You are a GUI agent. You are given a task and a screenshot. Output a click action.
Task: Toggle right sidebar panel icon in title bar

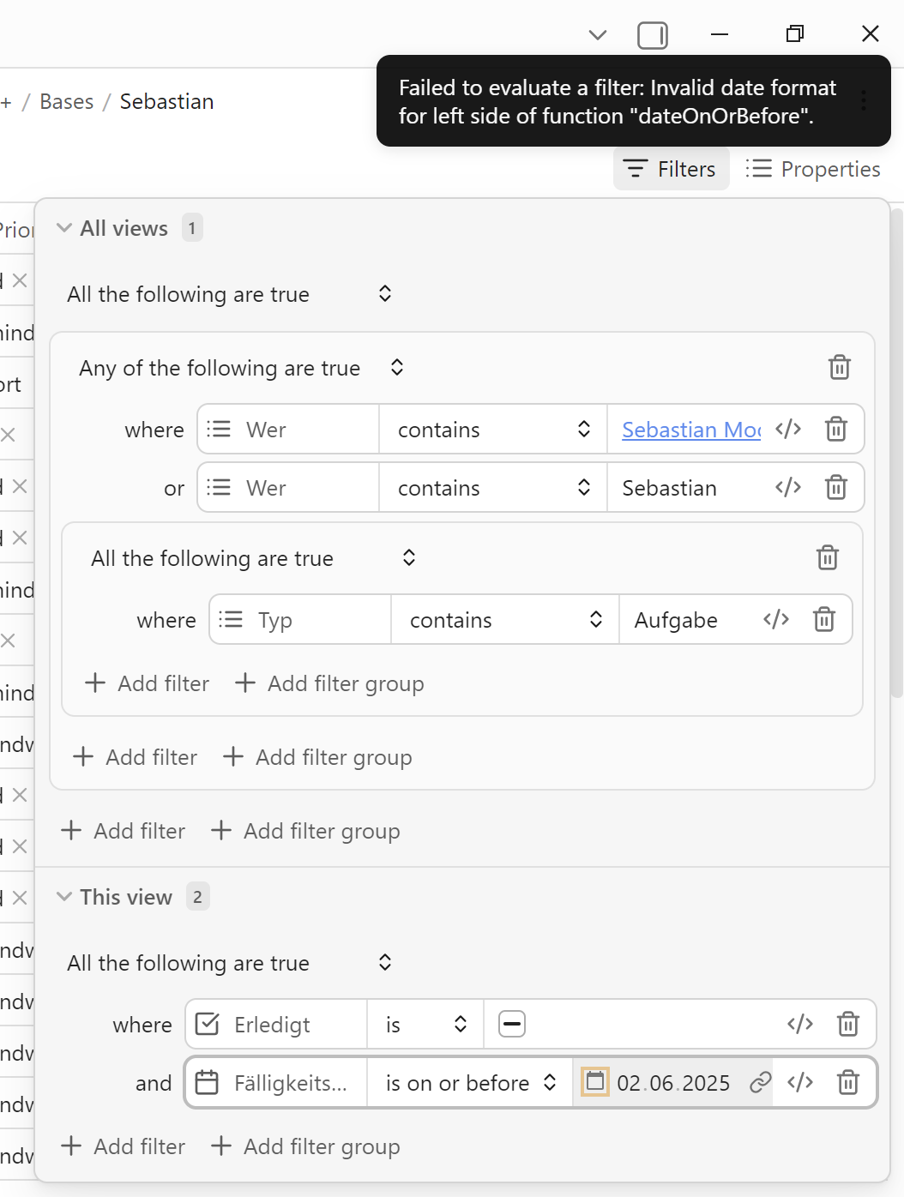[x=652, y=35]
